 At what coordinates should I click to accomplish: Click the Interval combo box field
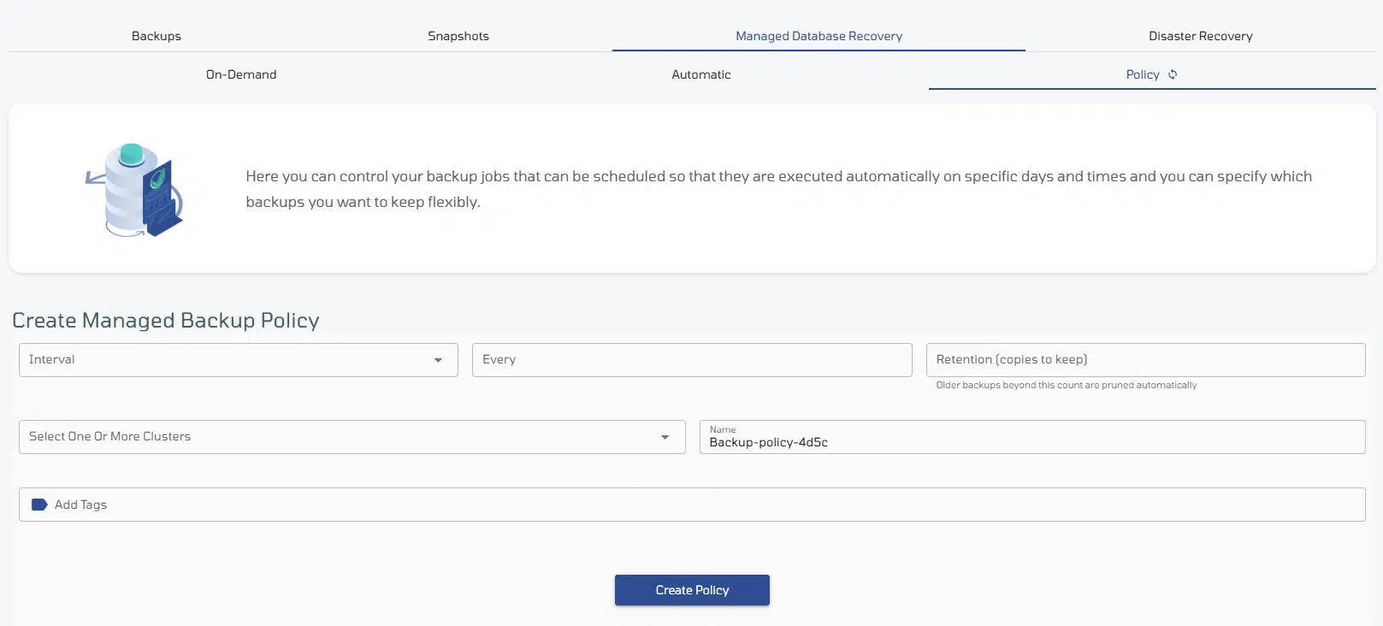[239, 360]
